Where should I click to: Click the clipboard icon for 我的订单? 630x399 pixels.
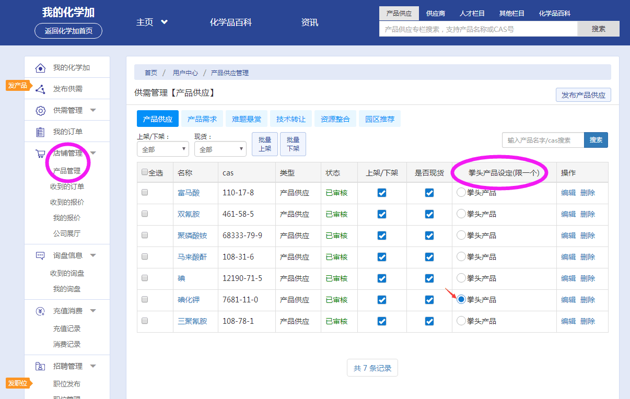(40, 132)
